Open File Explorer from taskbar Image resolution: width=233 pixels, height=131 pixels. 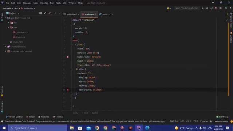[72, 128]
